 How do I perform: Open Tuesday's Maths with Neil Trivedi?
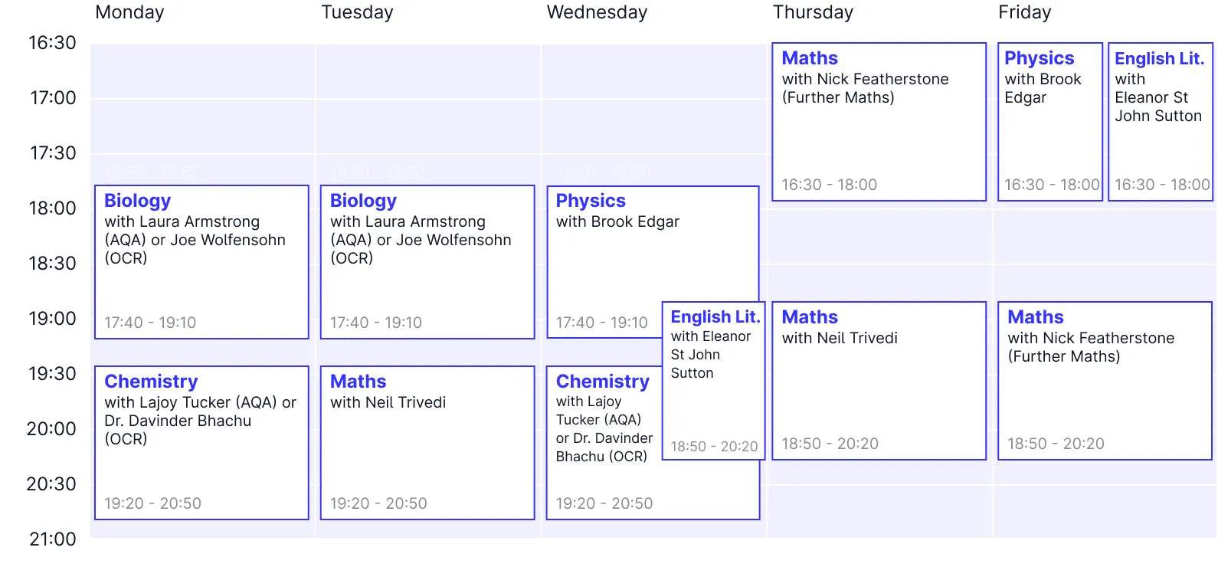pos(427,443)
